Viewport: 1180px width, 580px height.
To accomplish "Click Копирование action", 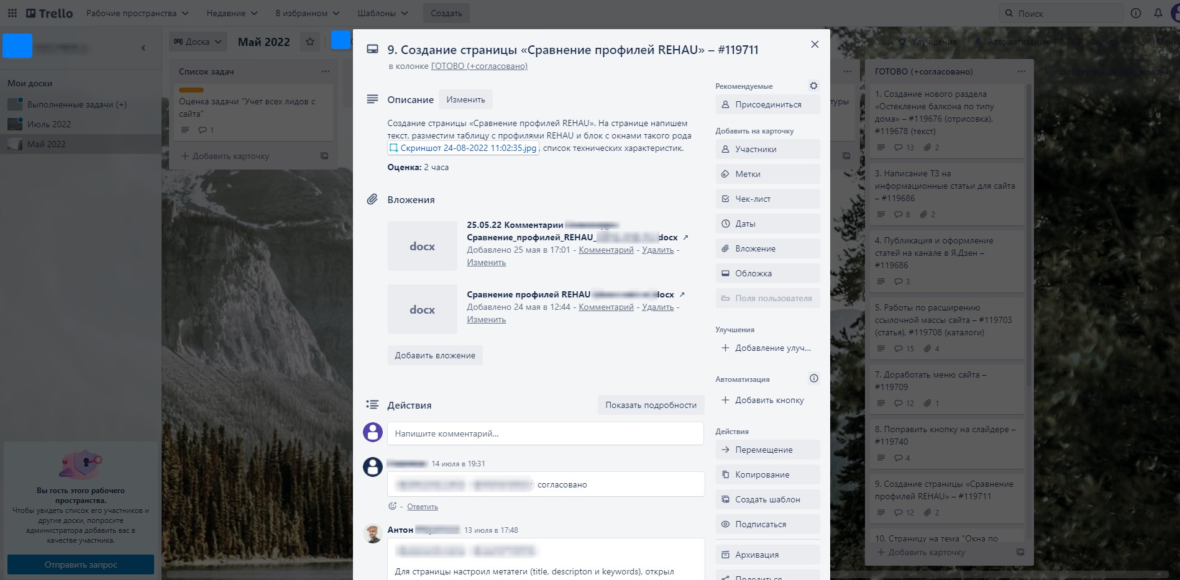I will tap(767, 474).
